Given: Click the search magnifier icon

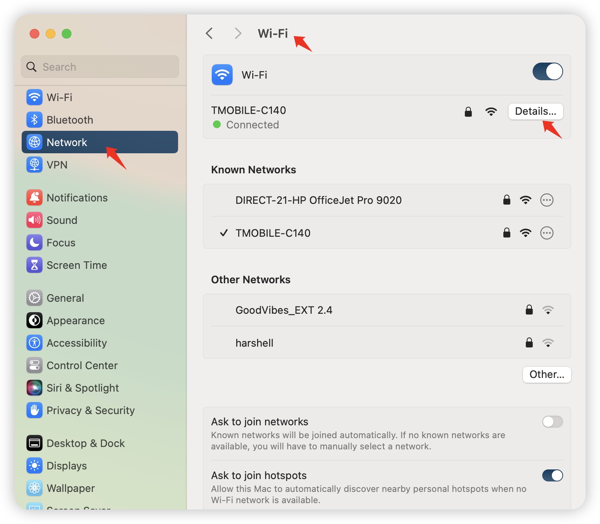Looking at the screenshot, I should pyautogui.click(x=31, y=67).
